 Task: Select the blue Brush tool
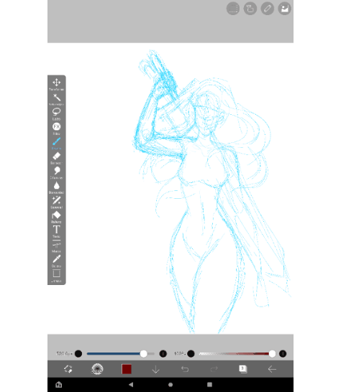tap(56, 144)
